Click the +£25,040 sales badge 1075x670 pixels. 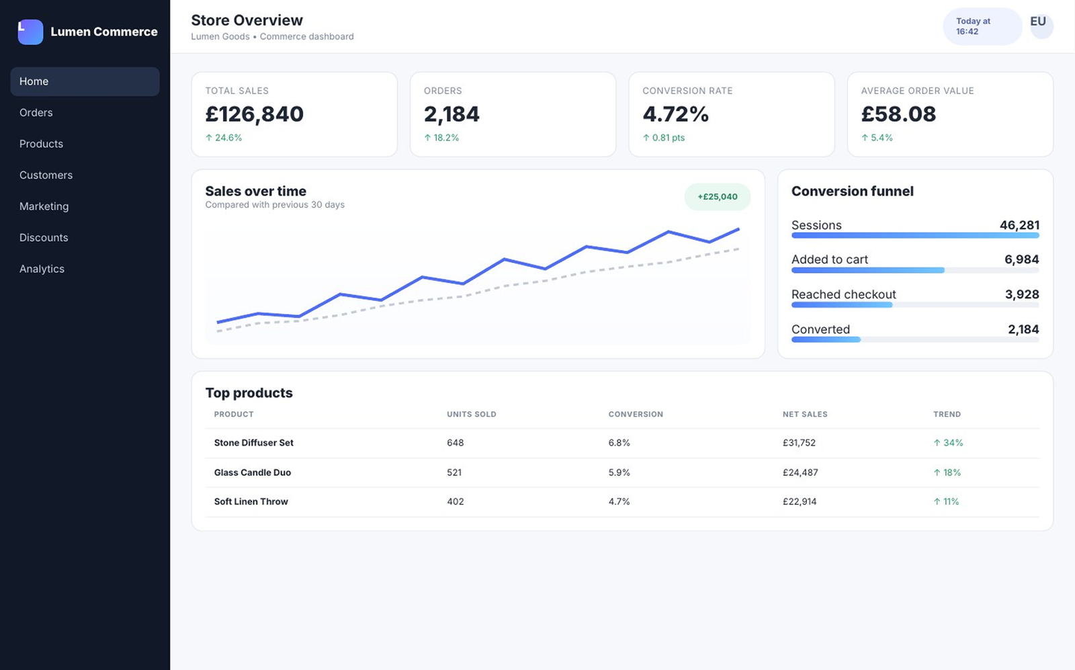pyautogui.click(x=717, y=197)
